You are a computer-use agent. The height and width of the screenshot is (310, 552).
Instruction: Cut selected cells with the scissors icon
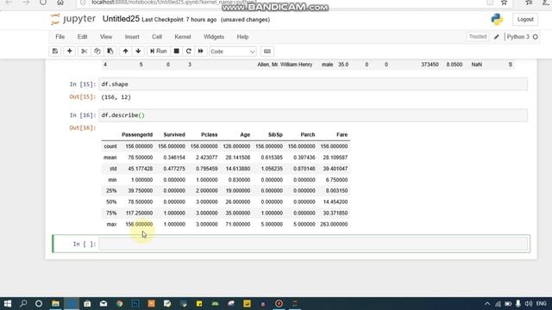point(85,52)
